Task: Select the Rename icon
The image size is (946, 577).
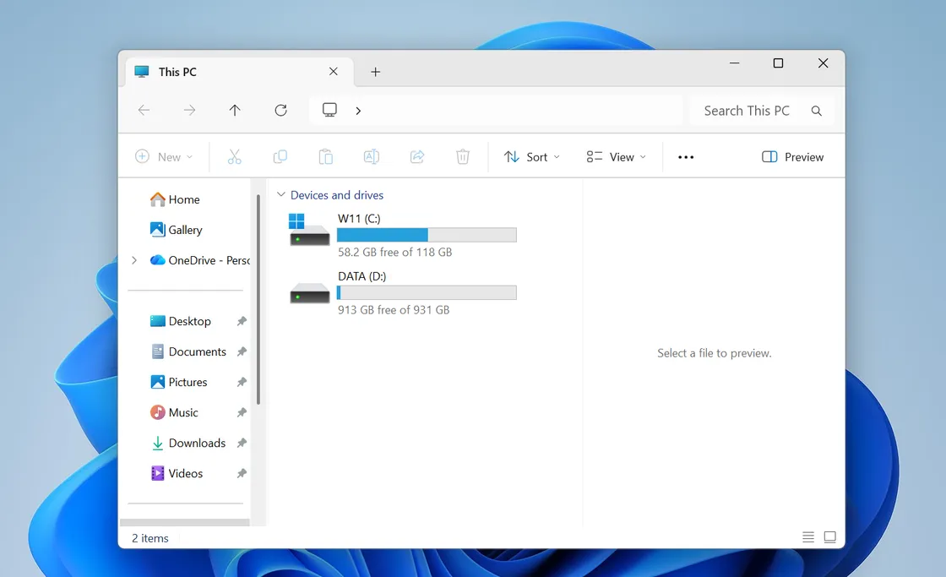Action: pyautogui.click(x=371, y=156)
